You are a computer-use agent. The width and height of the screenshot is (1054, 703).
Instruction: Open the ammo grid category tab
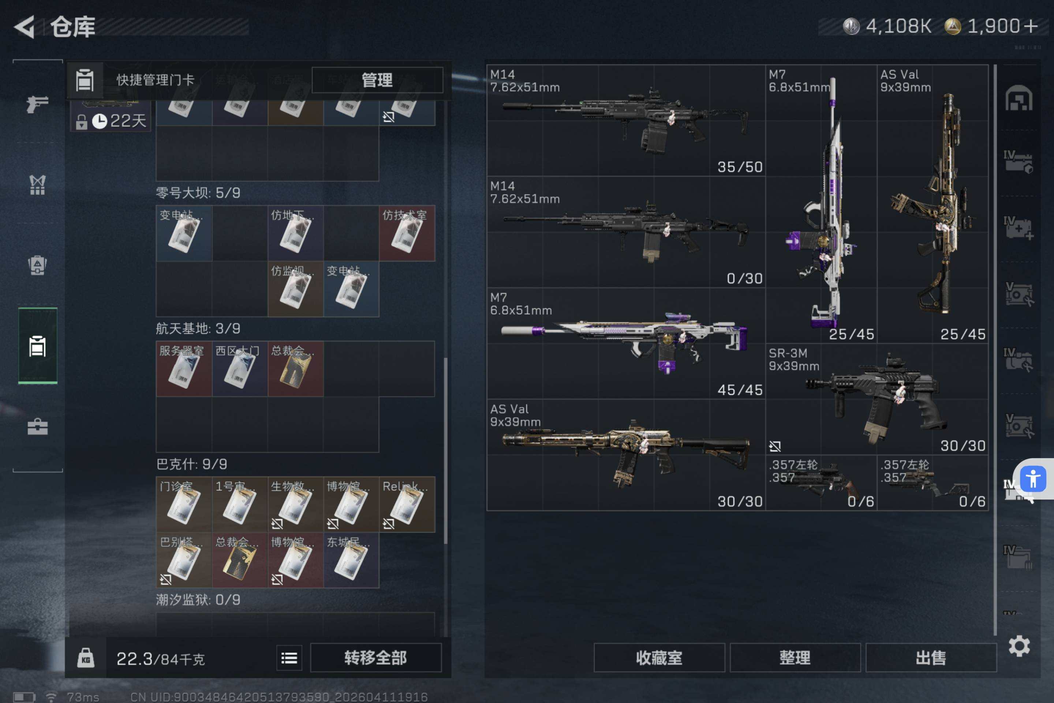point(37,185)
